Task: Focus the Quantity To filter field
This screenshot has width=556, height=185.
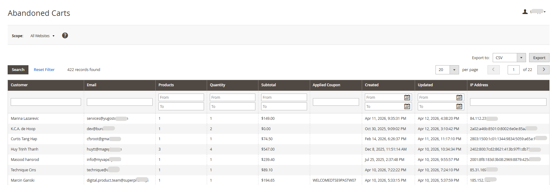Action: click(x=232, y=106)
